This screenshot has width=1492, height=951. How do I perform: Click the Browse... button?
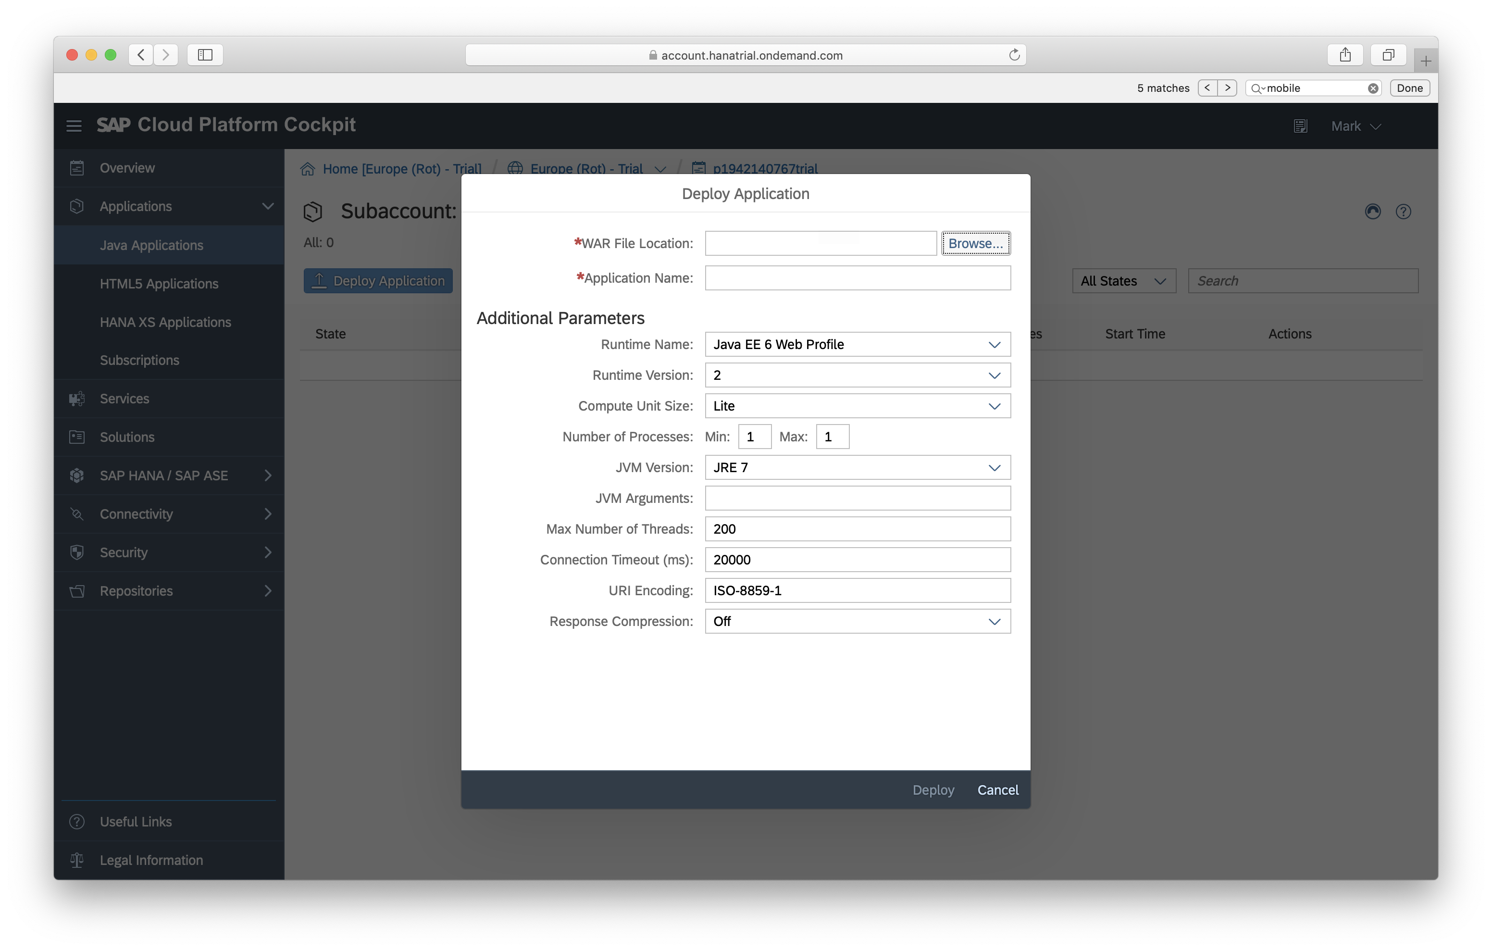[x=975, y=244]
